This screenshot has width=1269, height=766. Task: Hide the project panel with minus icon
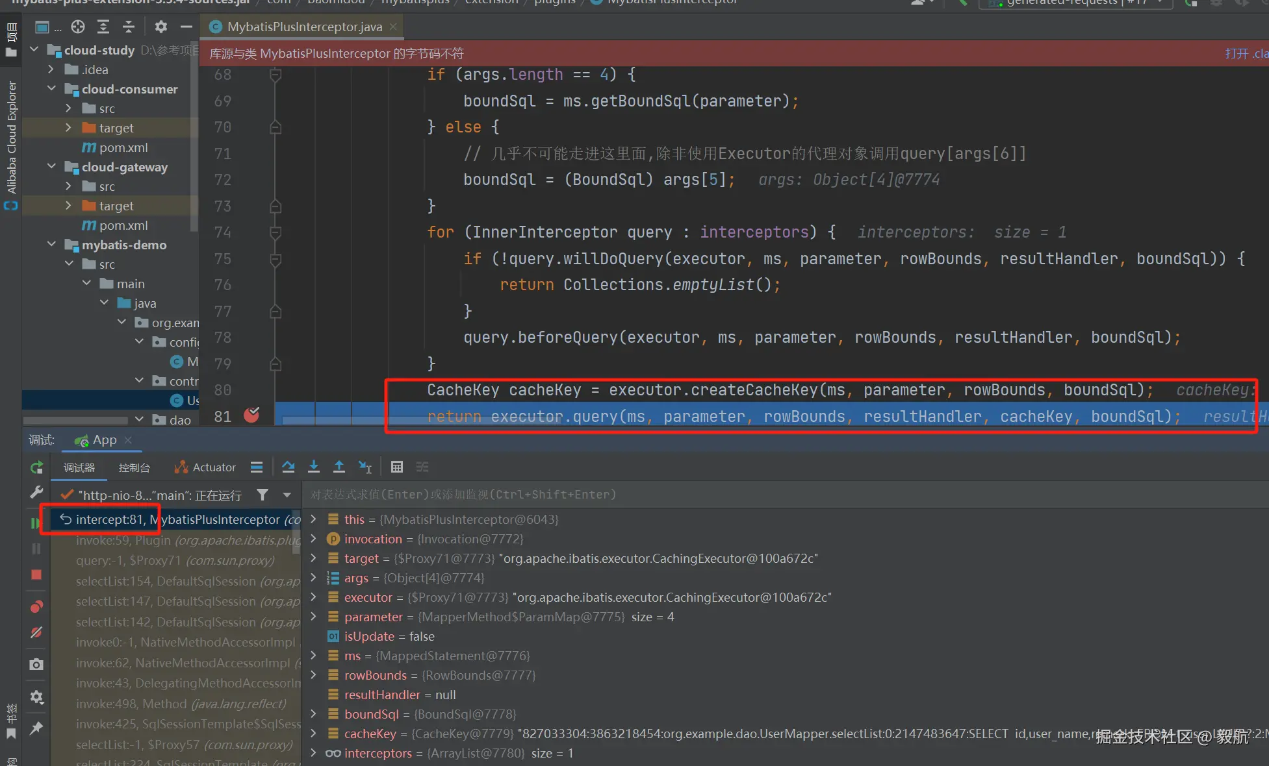pyautogui.click(x=186, y=27)
